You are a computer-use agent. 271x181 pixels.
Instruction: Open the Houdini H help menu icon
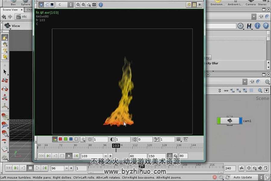click(249, 26)
